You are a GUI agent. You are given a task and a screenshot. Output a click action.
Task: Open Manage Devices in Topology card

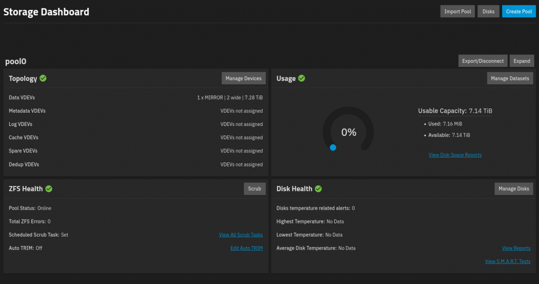[243, 79]
